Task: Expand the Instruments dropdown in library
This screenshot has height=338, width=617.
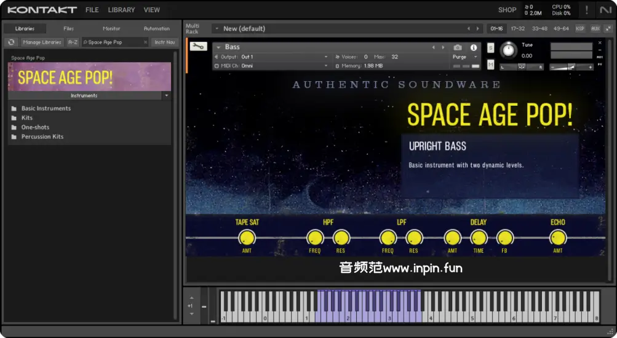Action: coord(166,96)
